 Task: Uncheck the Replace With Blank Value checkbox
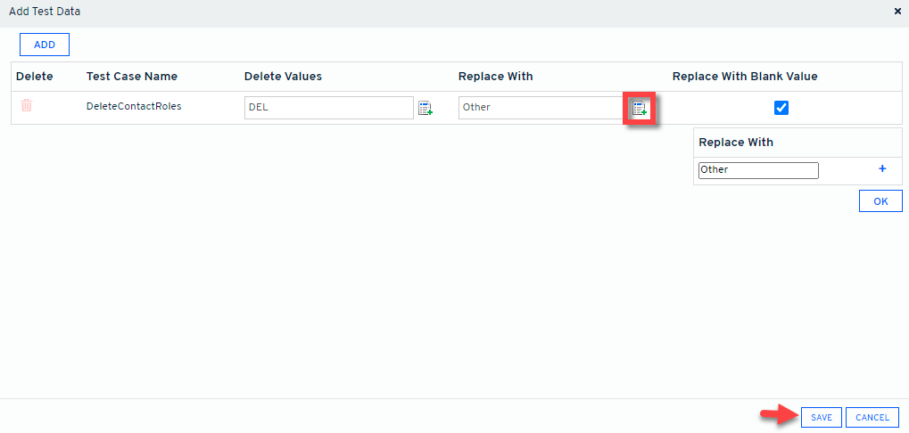[x=781, y=108]
